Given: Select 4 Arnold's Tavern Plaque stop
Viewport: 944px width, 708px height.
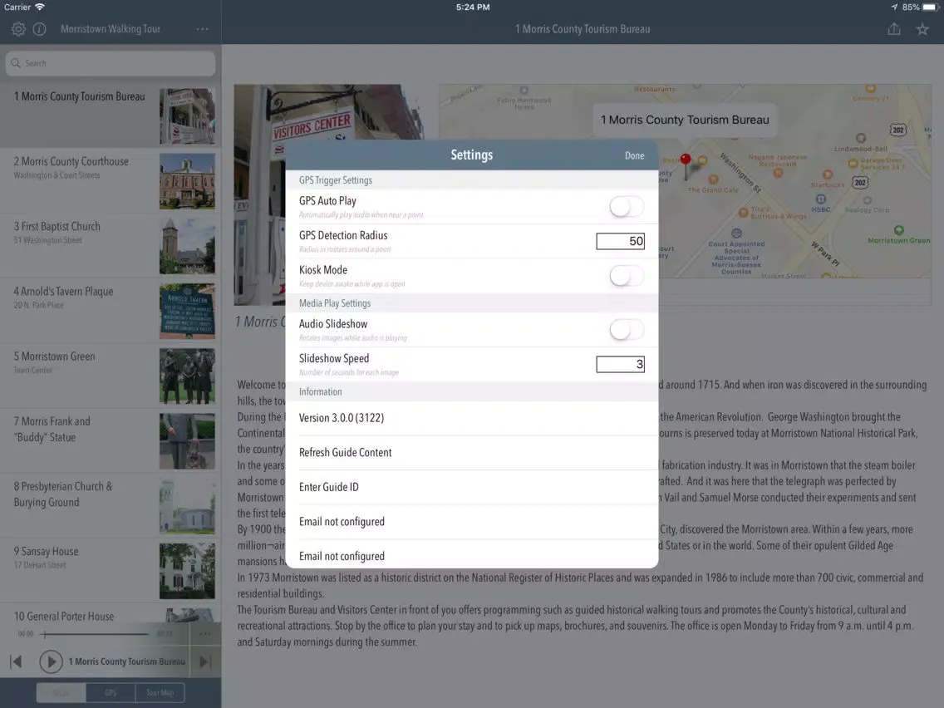Looking at the screenshot, I should [111, 311].
